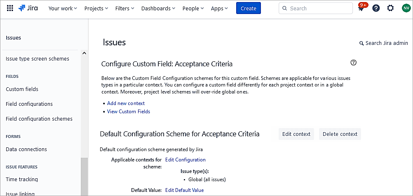413x196 pixels.
Task: Open the NV user profile avatar
Action: click(406, 8)
